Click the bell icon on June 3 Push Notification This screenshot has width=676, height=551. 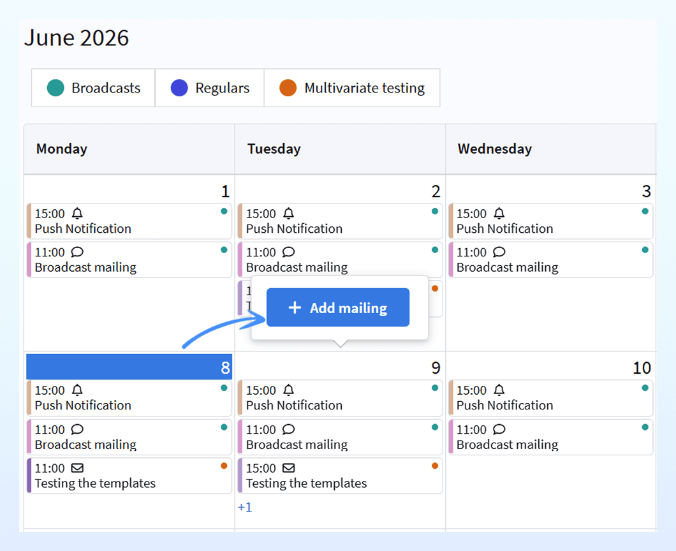pos(499,213)
